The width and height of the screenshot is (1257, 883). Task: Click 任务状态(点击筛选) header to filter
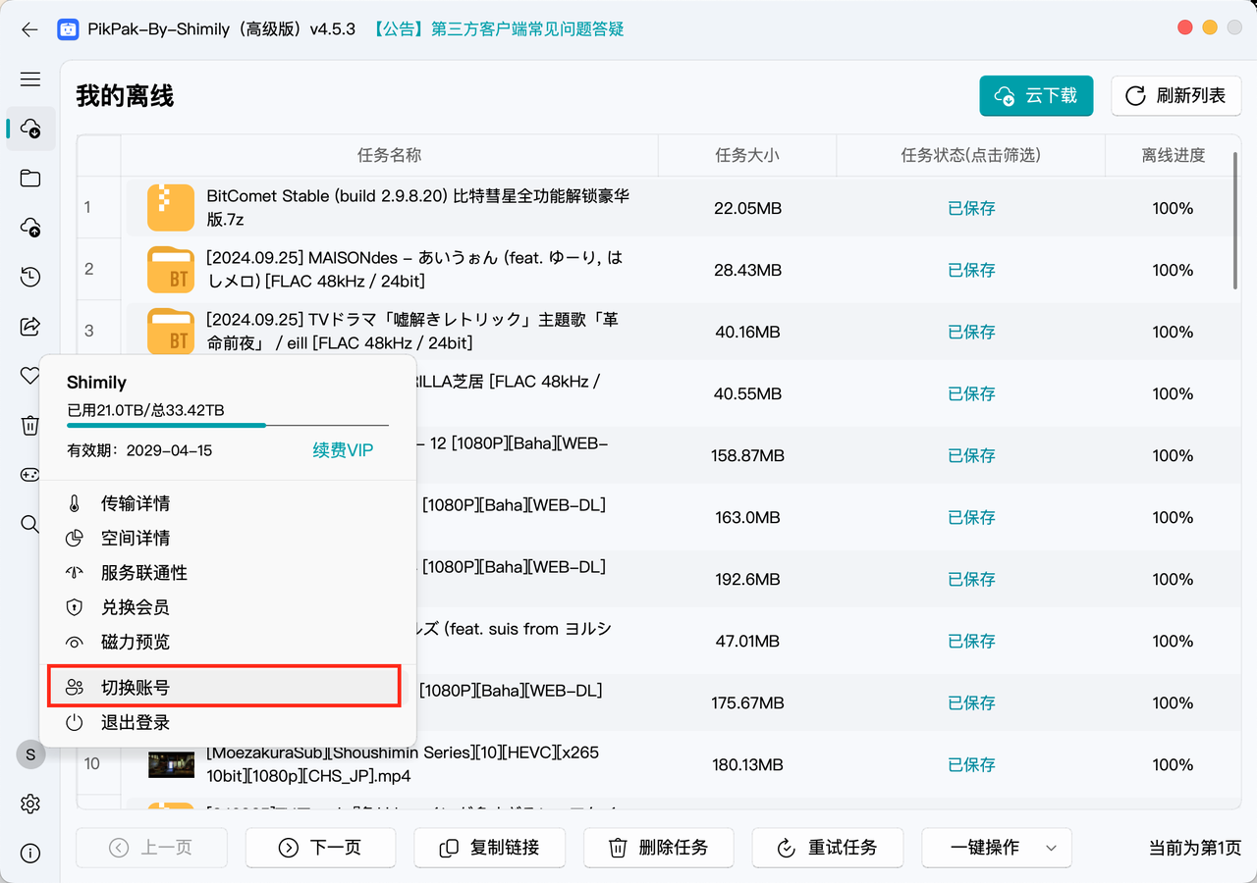[970, 156]
